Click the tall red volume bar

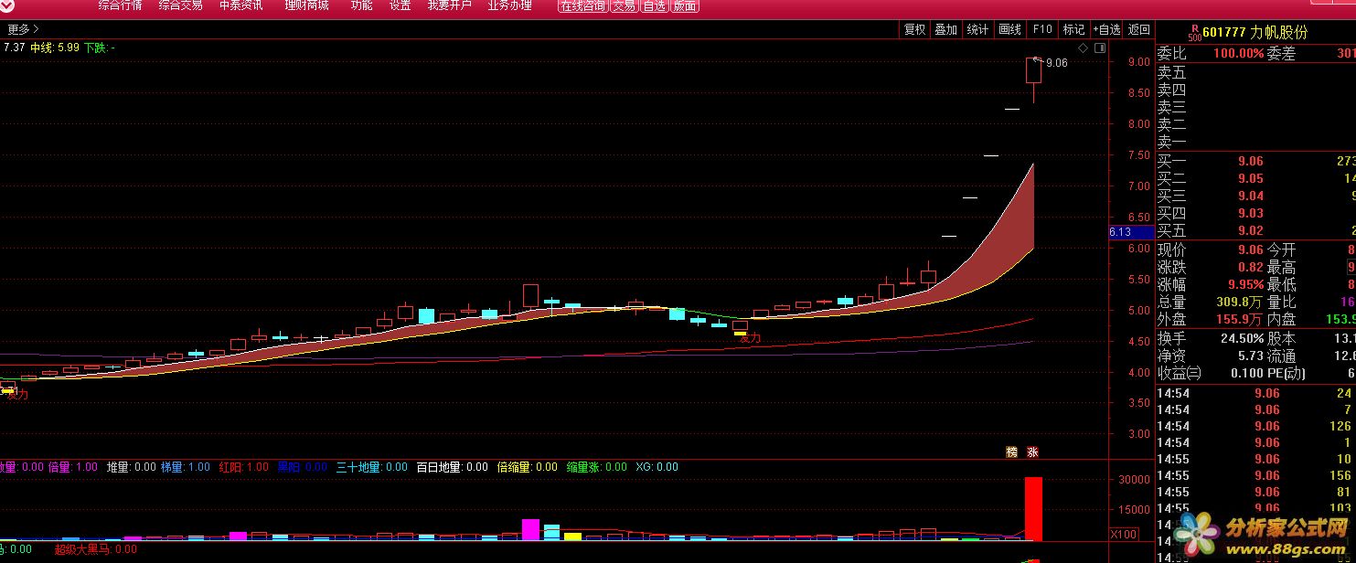pos(1033,508)
